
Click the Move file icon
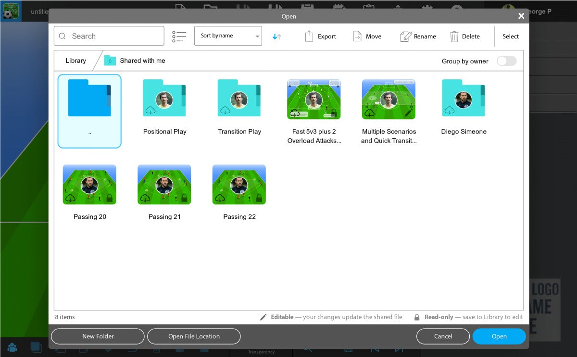(x=357, y=36)
